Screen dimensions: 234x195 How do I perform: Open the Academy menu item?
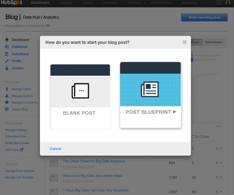(190, 3)
